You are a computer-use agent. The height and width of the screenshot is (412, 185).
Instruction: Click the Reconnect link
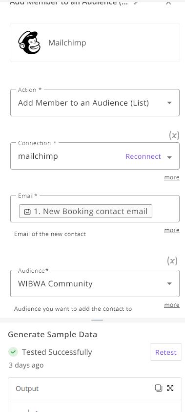point(144,156)
